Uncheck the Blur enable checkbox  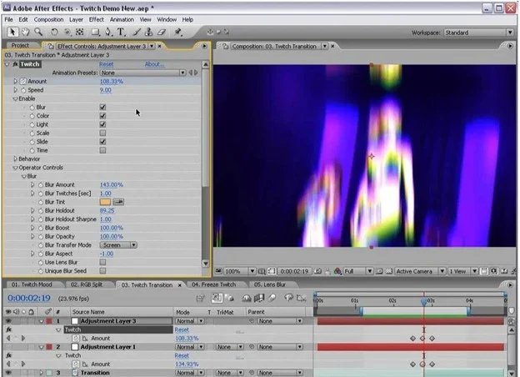point(102,108)
